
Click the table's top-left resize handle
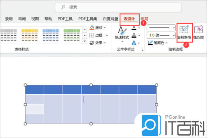click(25, 85)
